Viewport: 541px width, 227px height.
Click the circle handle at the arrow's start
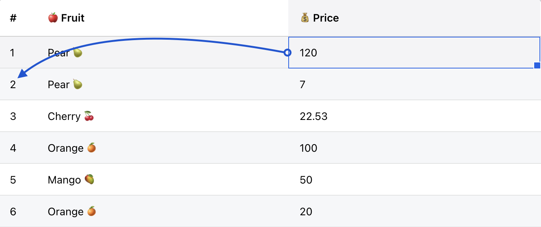point(288,53)
